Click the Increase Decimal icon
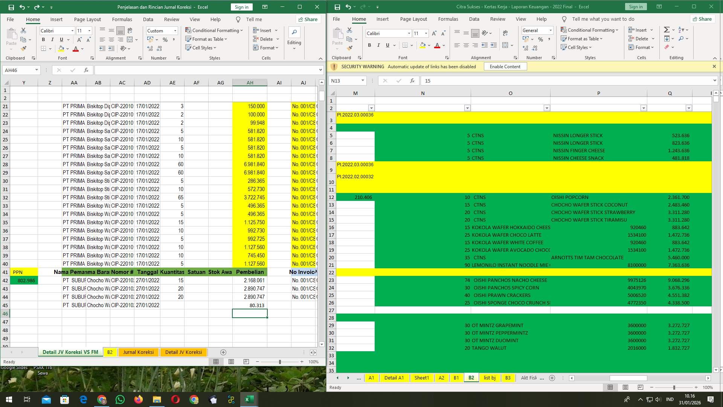The width and height of the screenshot is (723, 407). coord(150,48)
